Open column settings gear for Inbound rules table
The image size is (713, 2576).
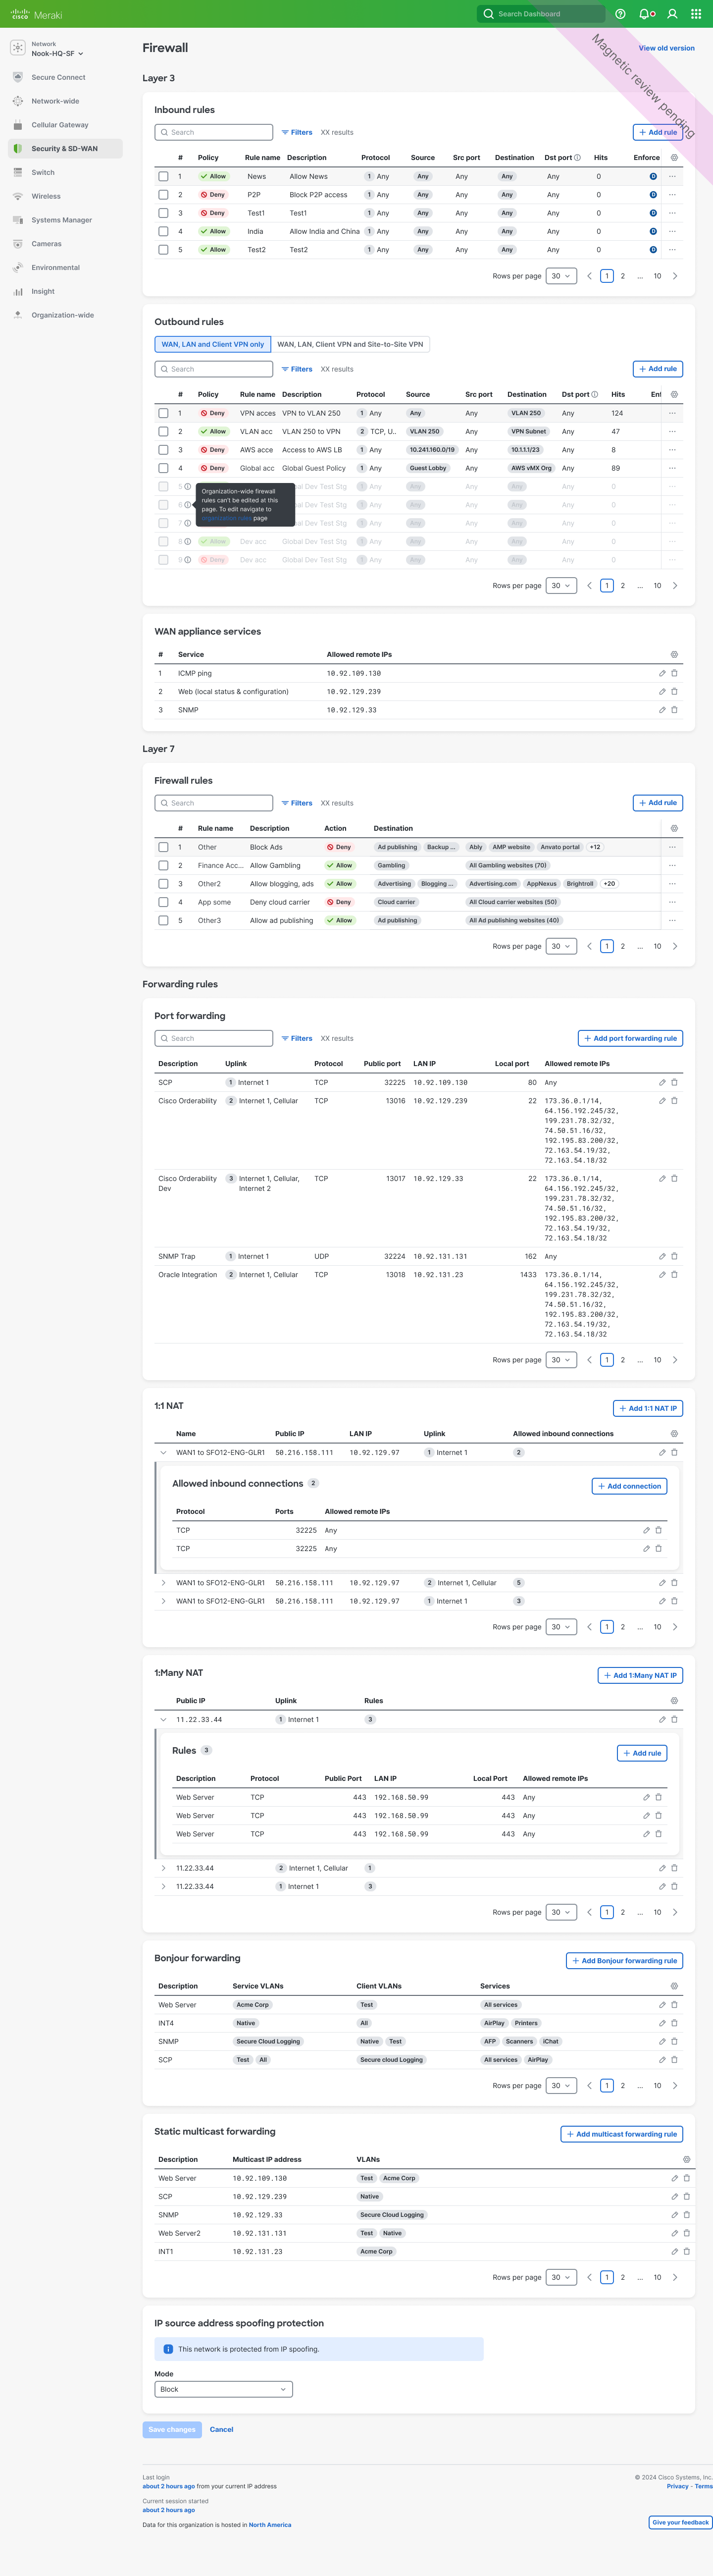(674, 158)
